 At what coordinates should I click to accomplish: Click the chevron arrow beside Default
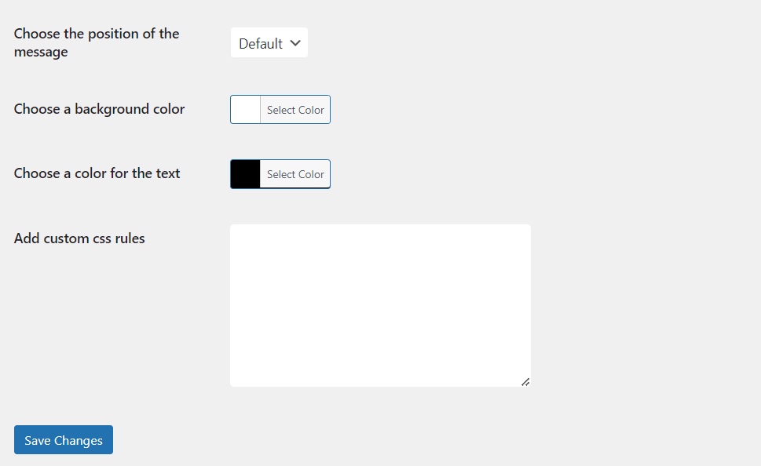coord(295,43)
